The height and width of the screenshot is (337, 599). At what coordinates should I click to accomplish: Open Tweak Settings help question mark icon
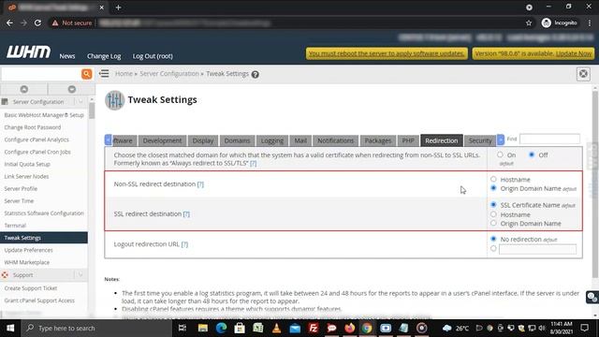[256, 75]
